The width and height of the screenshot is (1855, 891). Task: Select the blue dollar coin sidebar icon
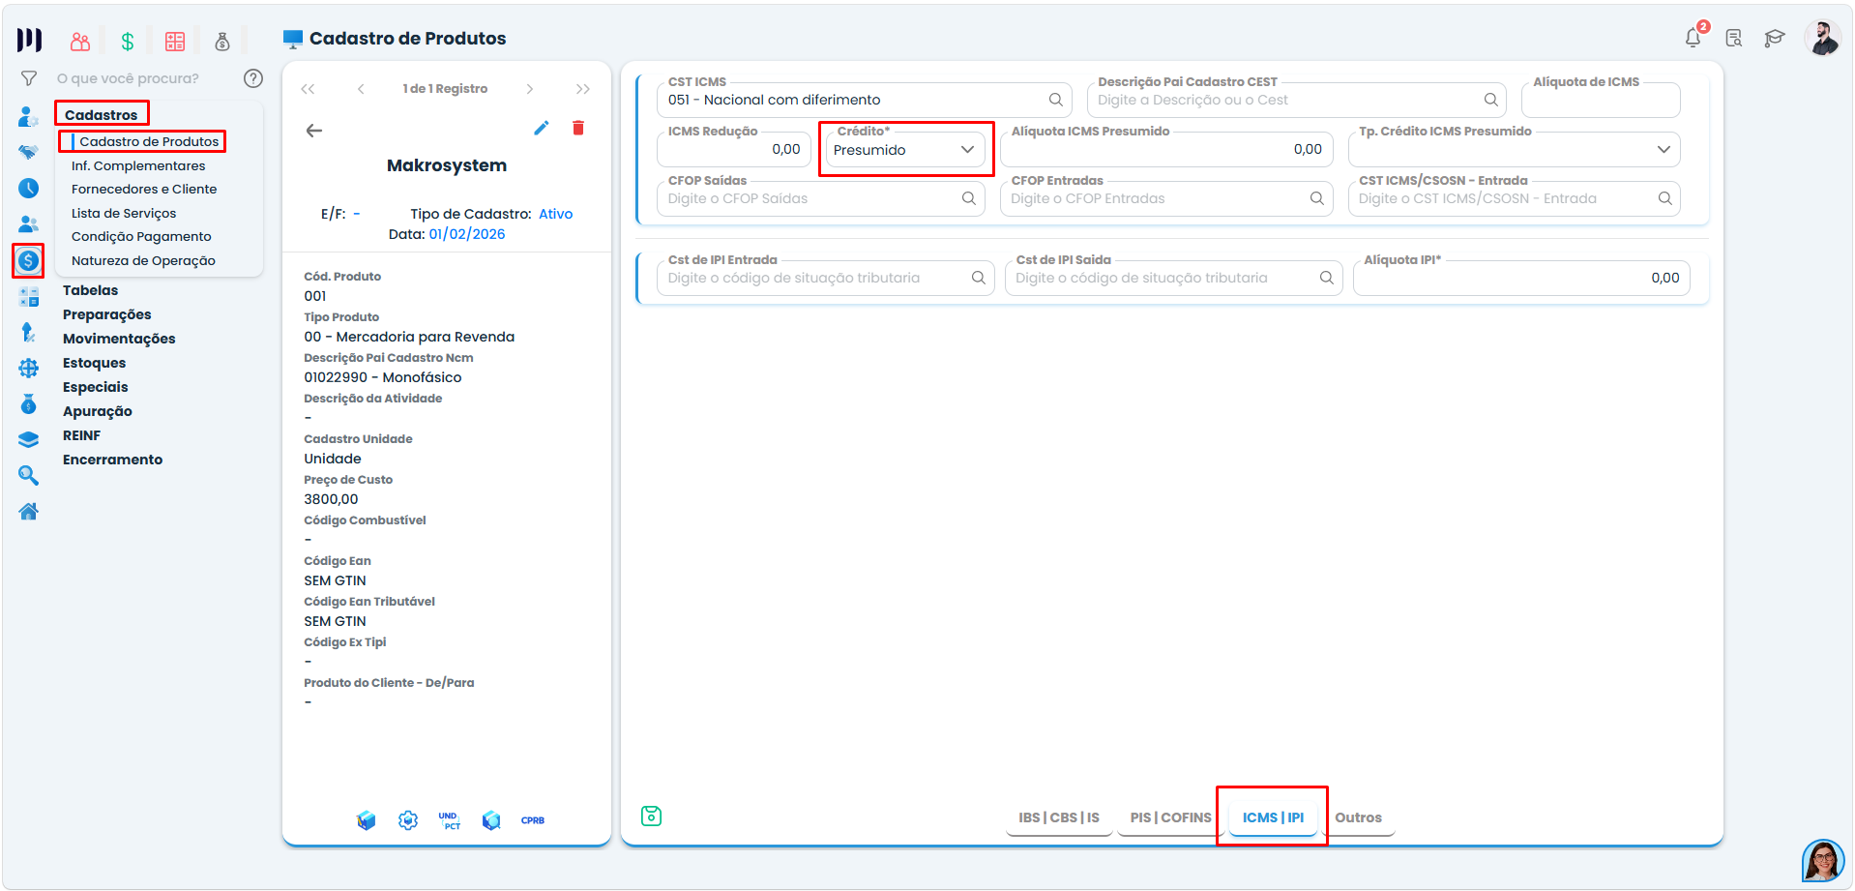[x=29, y=260]
